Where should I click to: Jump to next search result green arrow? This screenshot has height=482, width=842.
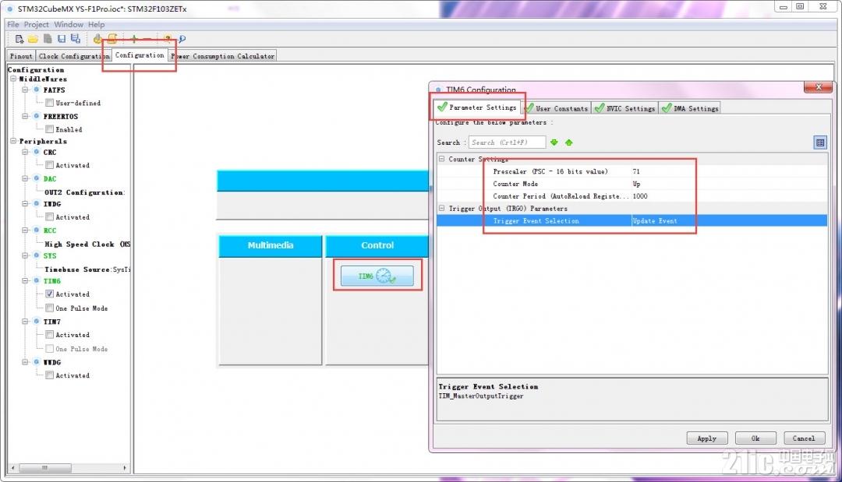coord(554,142)
